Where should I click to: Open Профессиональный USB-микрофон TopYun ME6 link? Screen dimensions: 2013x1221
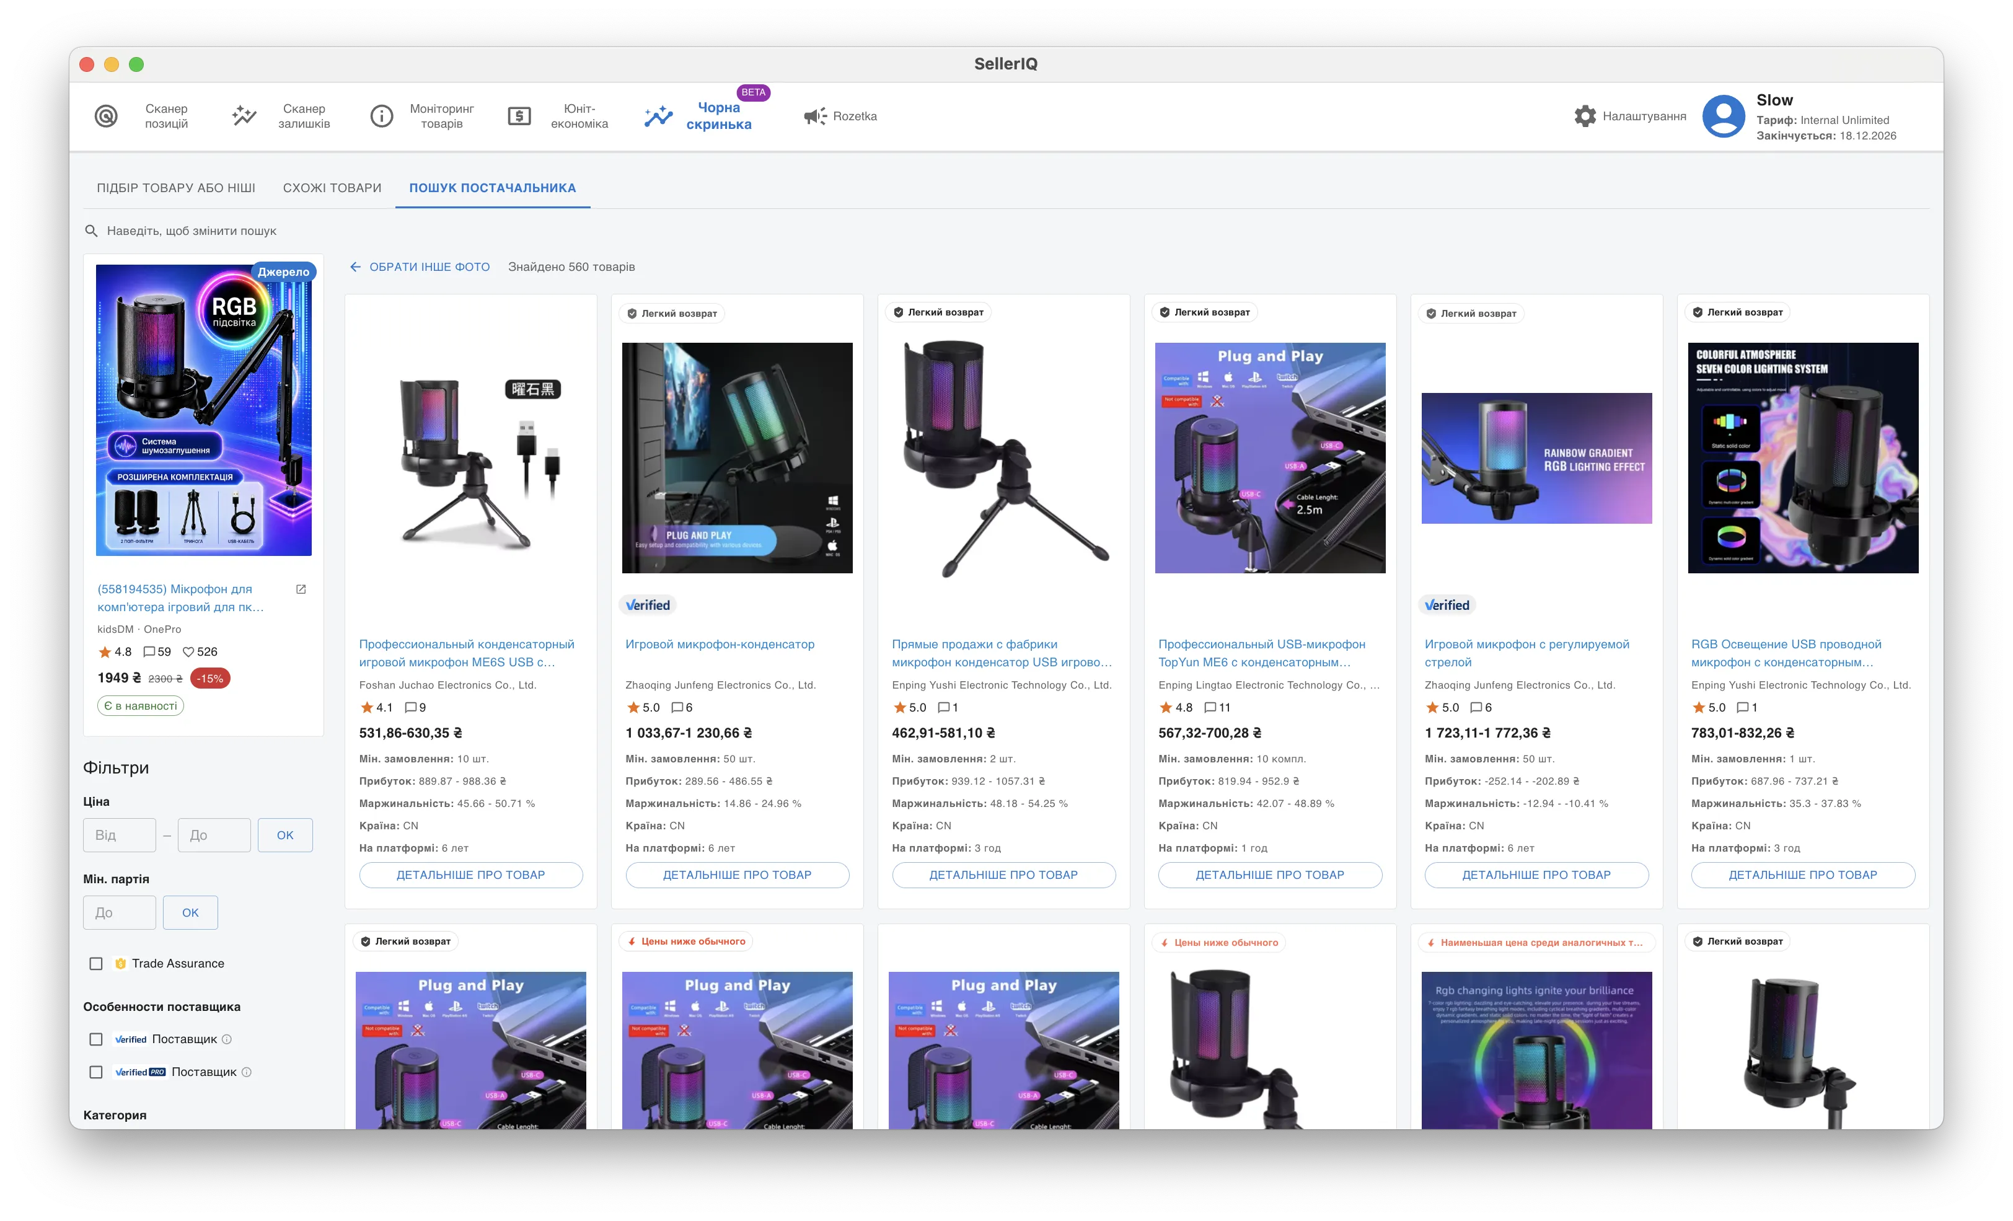pos(1262,654)
